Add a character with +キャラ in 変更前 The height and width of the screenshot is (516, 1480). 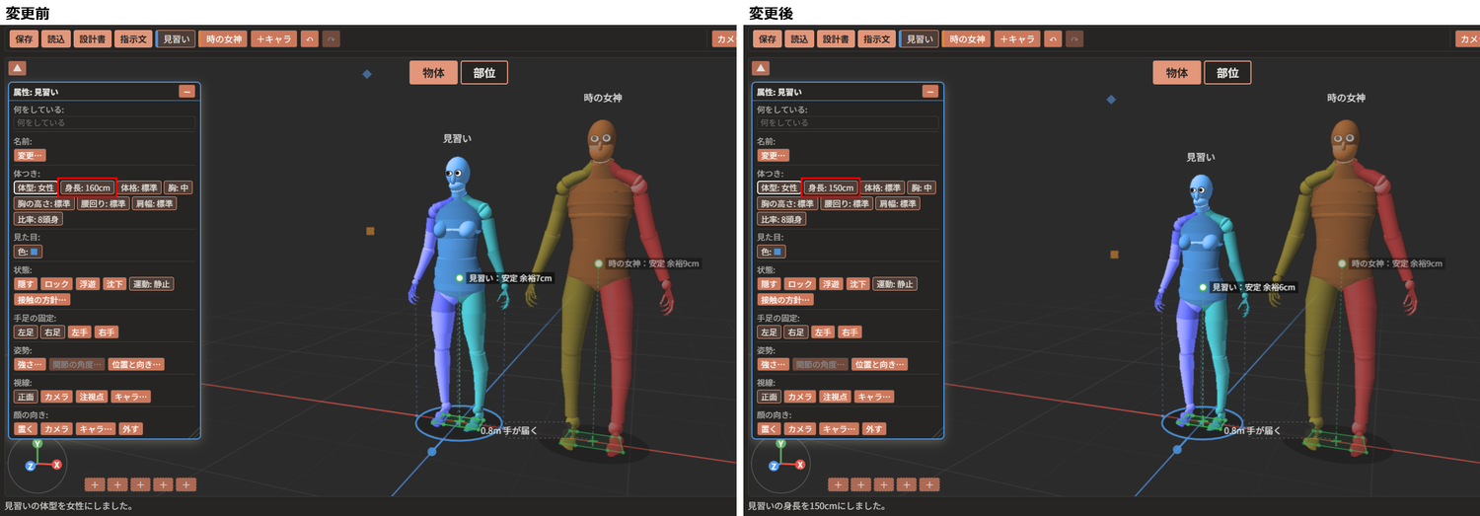tap(274, 39)
